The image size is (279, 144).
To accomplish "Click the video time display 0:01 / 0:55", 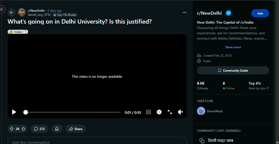I will coord(133,113).
